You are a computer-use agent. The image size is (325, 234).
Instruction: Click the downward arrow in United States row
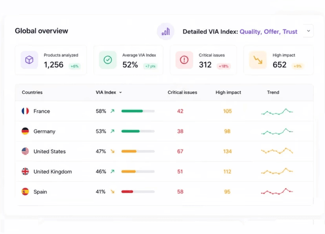click(113, 151)
